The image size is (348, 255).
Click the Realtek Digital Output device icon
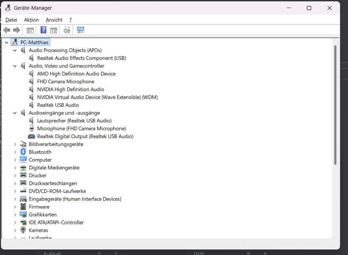coord(32,136)
